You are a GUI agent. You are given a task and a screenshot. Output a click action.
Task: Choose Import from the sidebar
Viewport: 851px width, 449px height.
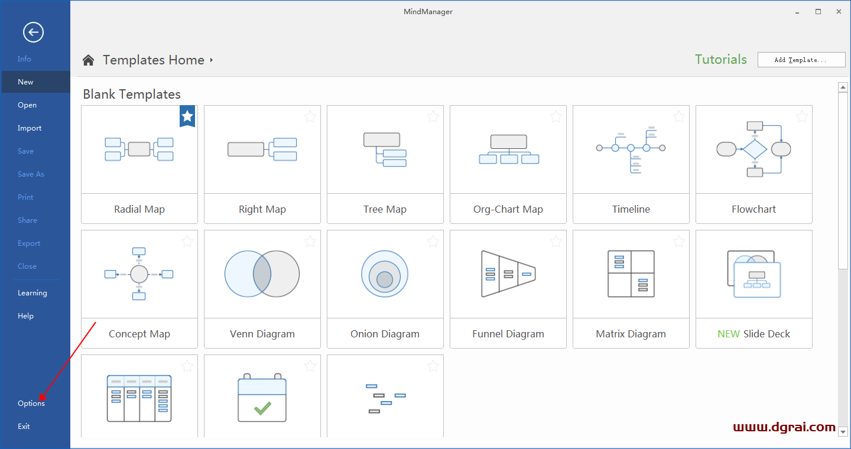30,128
